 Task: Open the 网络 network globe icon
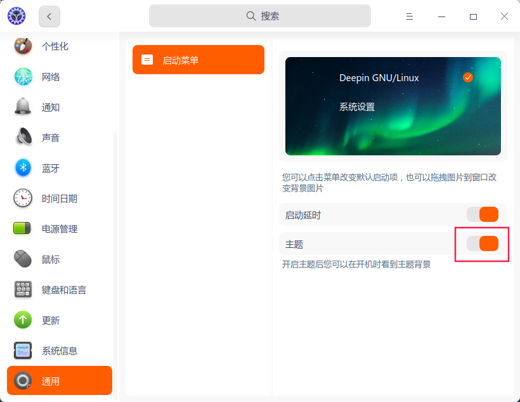[23, 77]
